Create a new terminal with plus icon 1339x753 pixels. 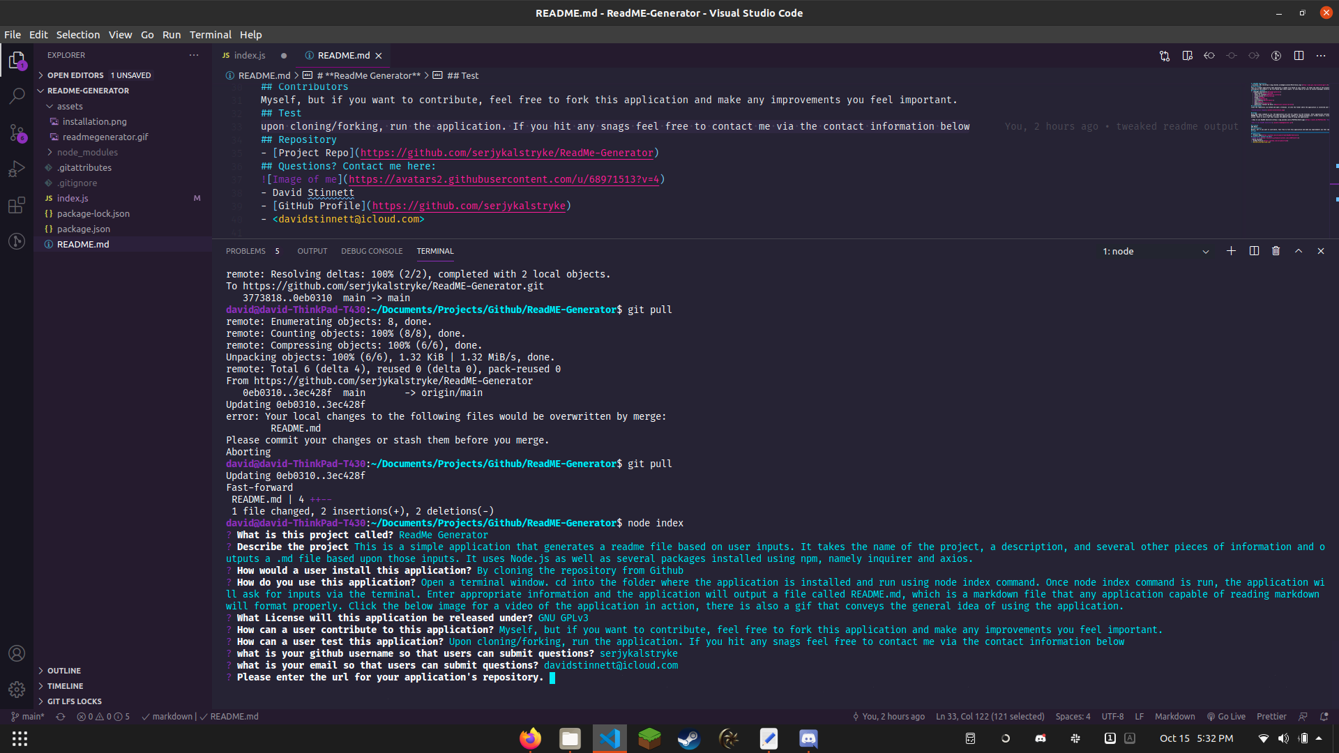pos(1231,251)
